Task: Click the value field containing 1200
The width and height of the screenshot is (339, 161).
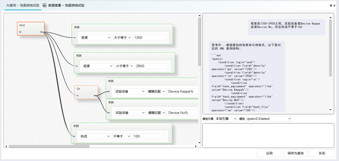Action: point(150,38)
